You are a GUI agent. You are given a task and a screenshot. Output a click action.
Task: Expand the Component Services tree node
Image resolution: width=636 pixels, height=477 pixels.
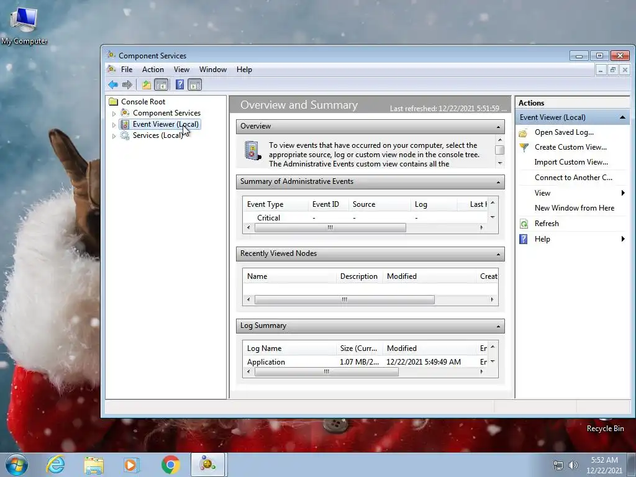coord(114,114)
